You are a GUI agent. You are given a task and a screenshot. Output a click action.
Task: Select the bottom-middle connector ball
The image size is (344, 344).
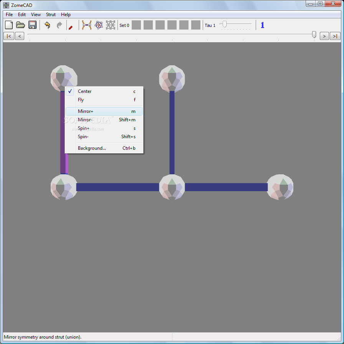click(172, 187)
